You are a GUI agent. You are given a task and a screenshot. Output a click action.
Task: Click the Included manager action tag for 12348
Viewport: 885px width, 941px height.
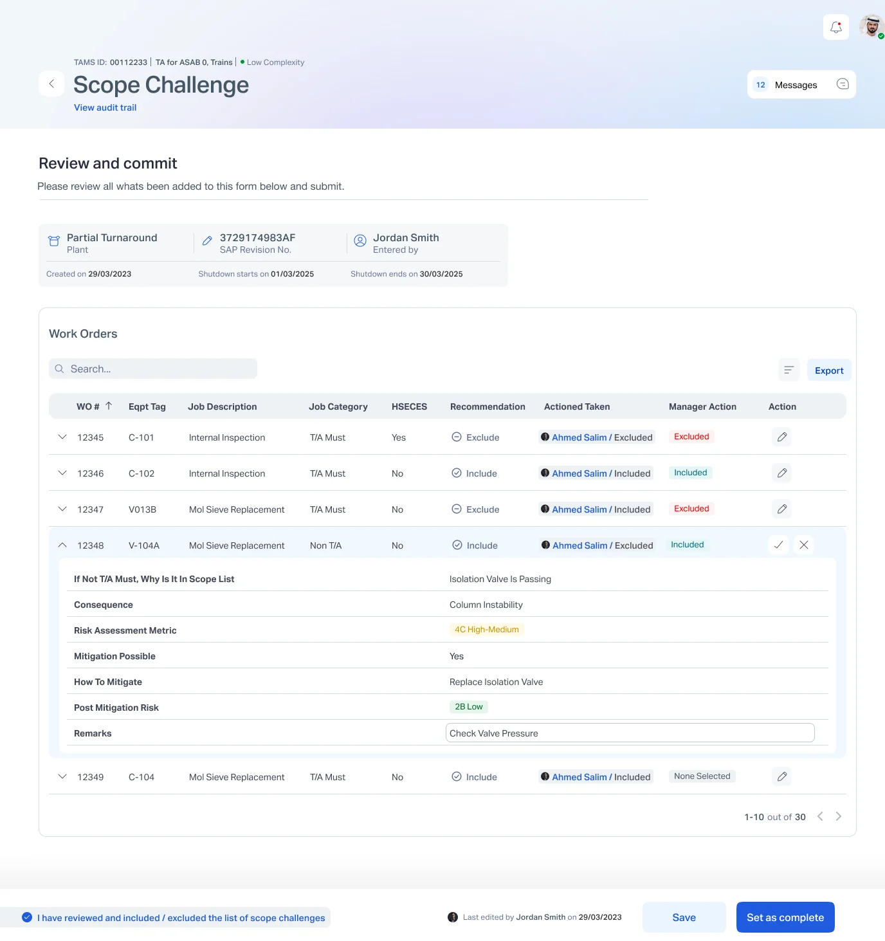[688, 545]
